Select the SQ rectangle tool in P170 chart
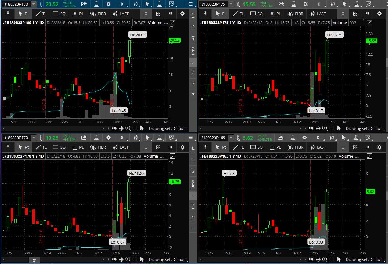This screenshot has height=264, width=388. [x=59, y=147]
